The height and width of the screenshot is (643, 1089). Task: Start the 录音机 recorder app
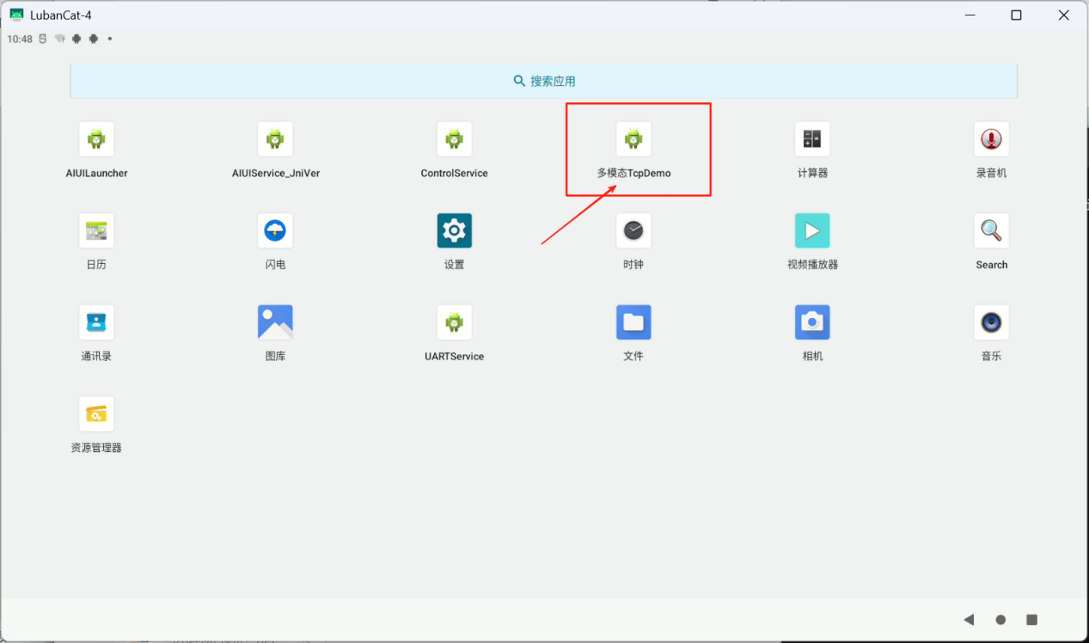(991, 139)
